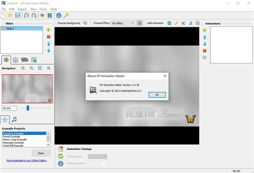Move animation down in Animations panel
Screen dimensions: 254x173
tap(204, 43)
